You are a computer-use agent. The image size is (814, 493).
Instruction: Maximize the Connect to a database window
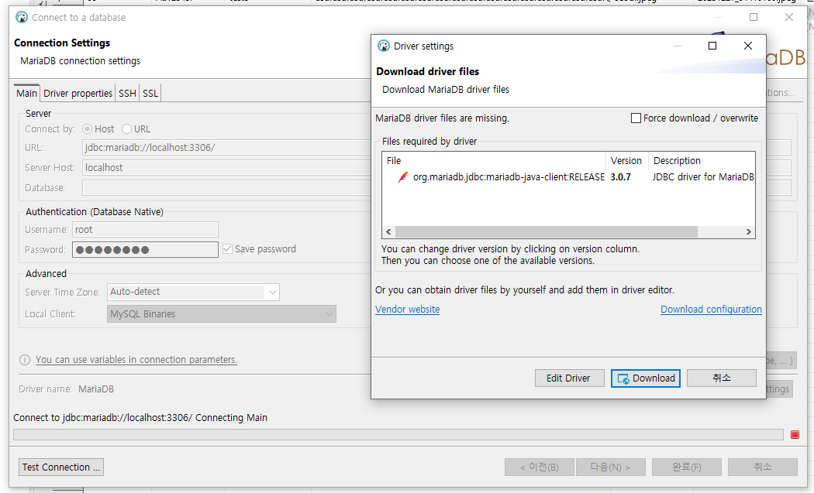click(x=754, y=17)
